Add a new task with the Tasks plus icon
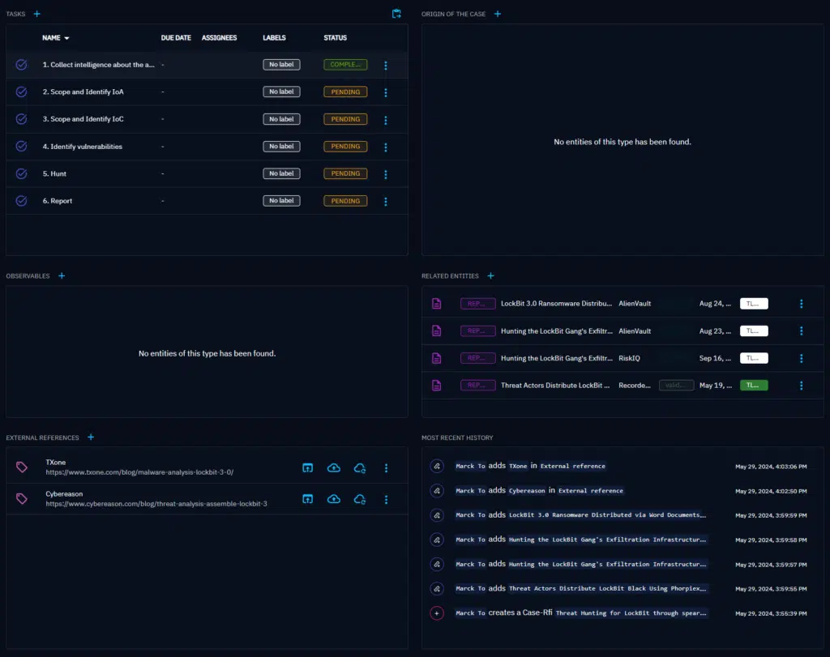The image size is (830, 657). 36,14
